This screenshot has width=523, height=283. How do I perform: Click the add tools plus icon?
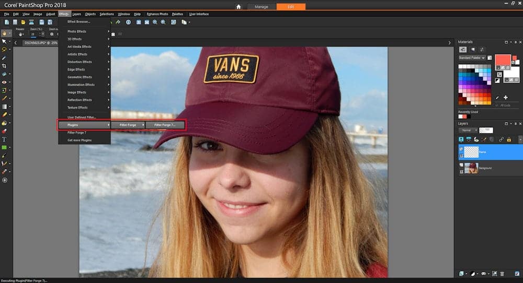(5, 180)
